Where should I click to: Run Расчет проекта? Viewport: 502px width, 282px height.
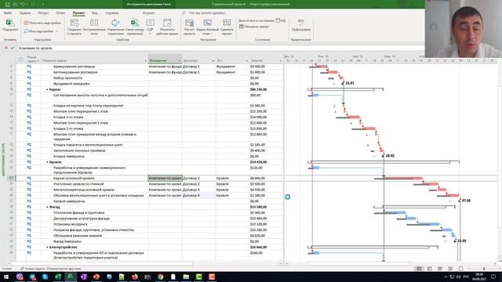coord(189,27)
